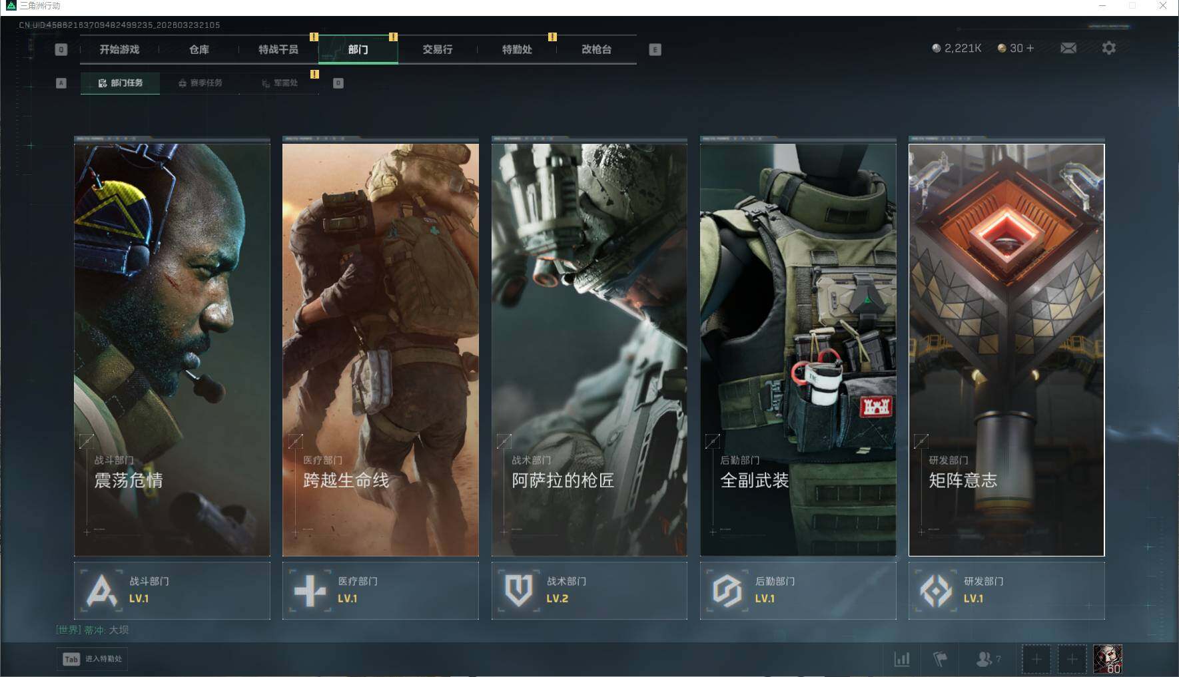Click the second empty squad slot plus
This screenshot has height=677, width=1179.
click(x=1072, y=659)
